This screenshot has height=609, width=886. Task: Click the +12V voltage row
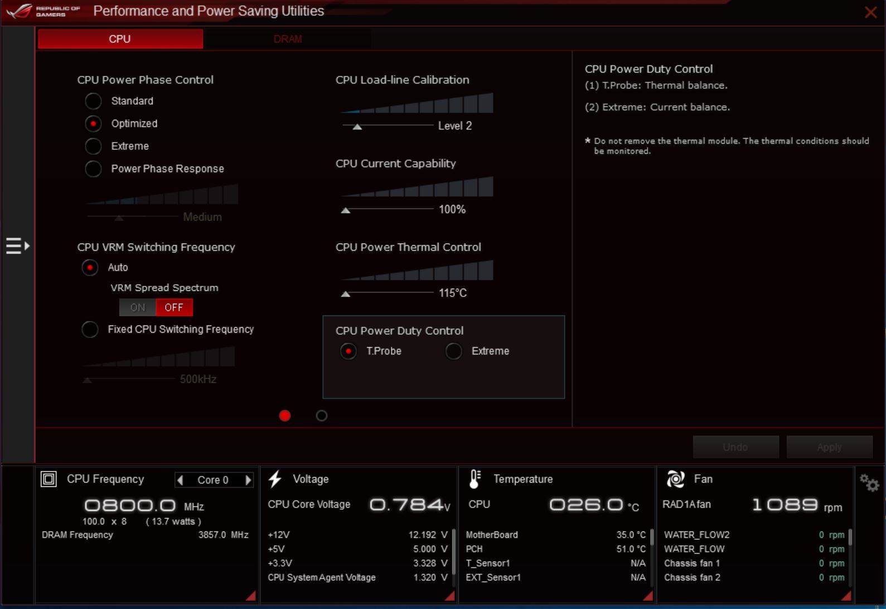coord(357,535)
